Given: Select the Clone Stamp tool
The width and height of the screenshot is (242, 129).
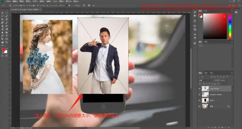Looking at the screenshot, I should coord(2,26).
